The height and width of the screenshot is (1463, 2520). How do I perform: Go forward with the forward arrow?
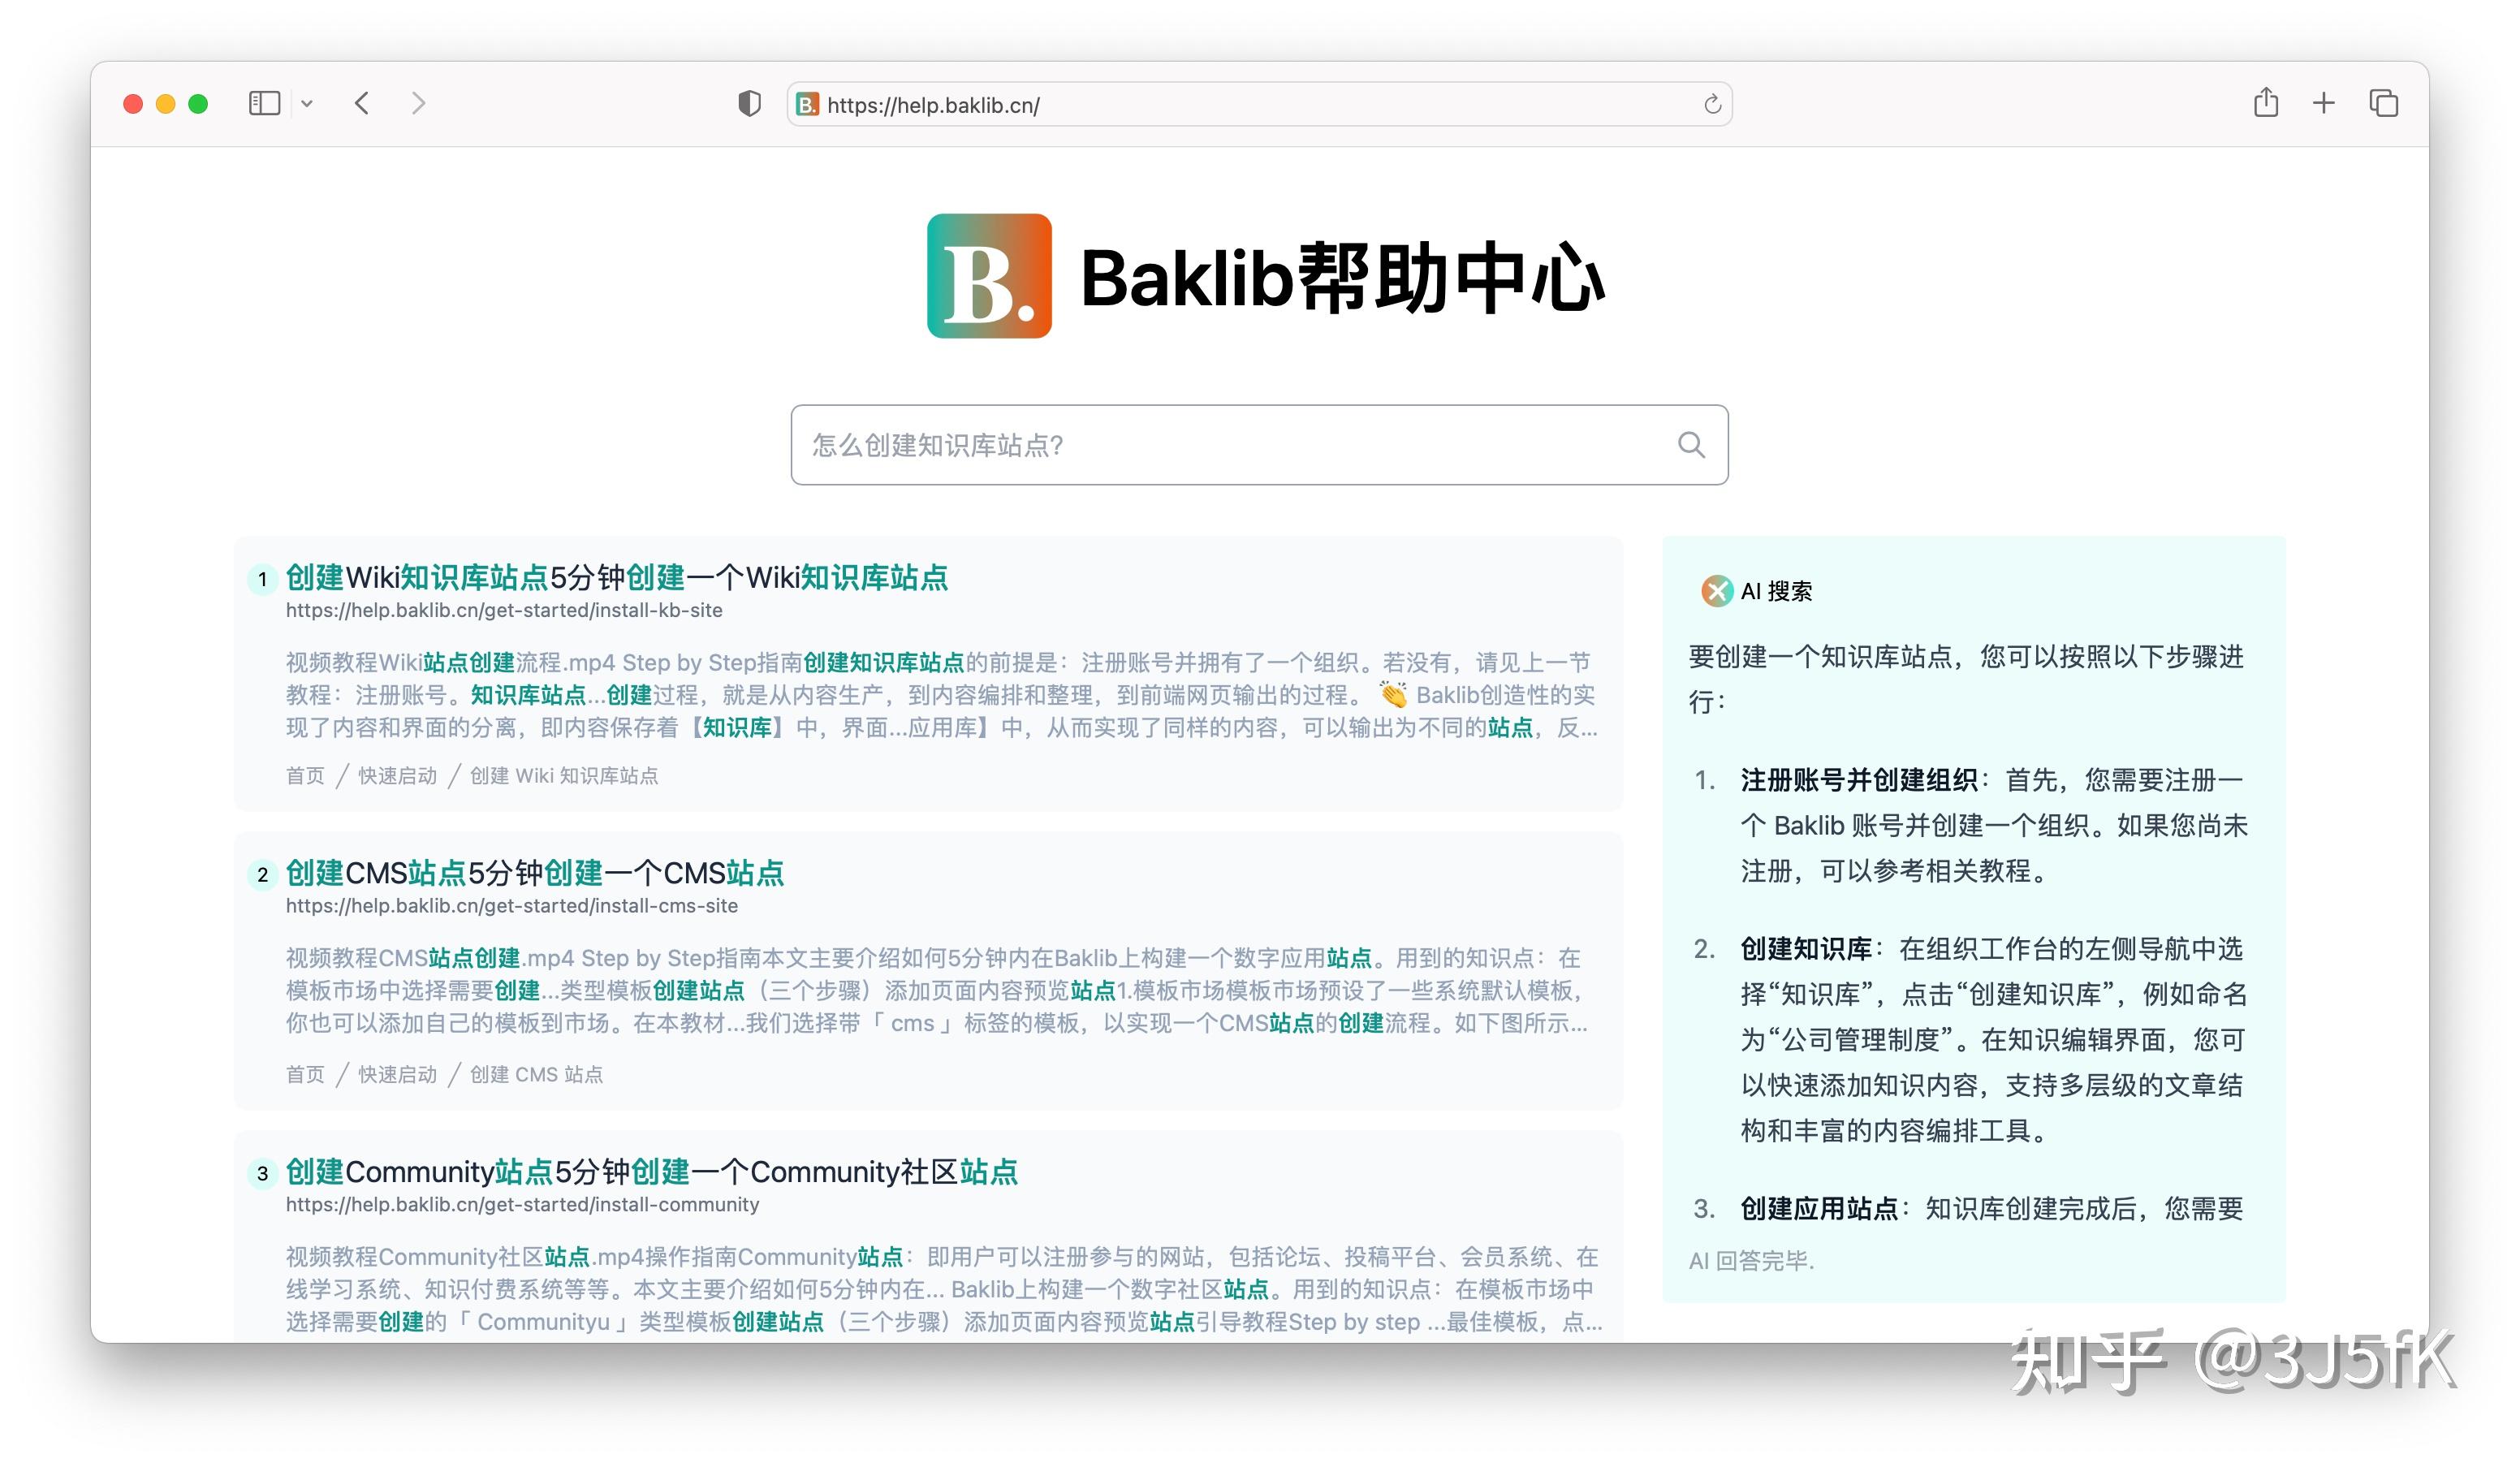(418, 103)
